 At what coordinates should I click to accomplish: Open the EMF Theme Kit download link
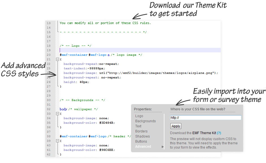click(204, 133)
